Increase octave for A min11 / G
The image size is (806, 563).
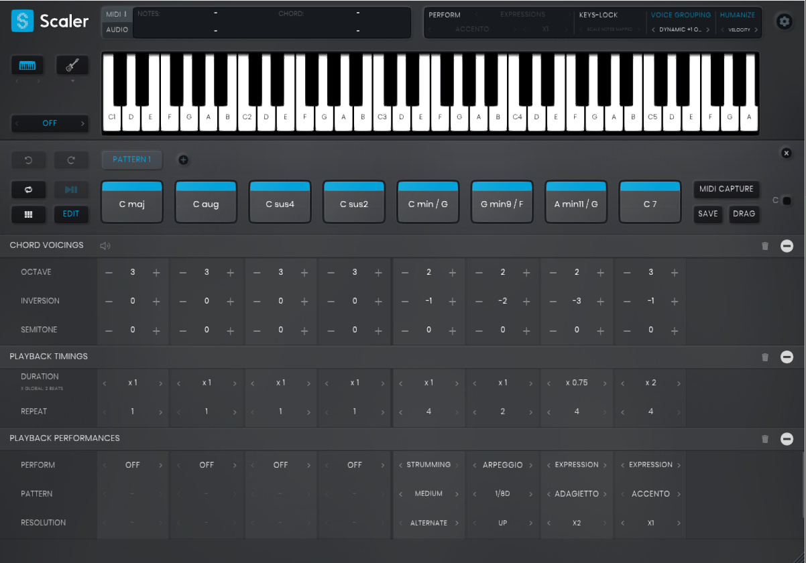[x=601, y=273]
